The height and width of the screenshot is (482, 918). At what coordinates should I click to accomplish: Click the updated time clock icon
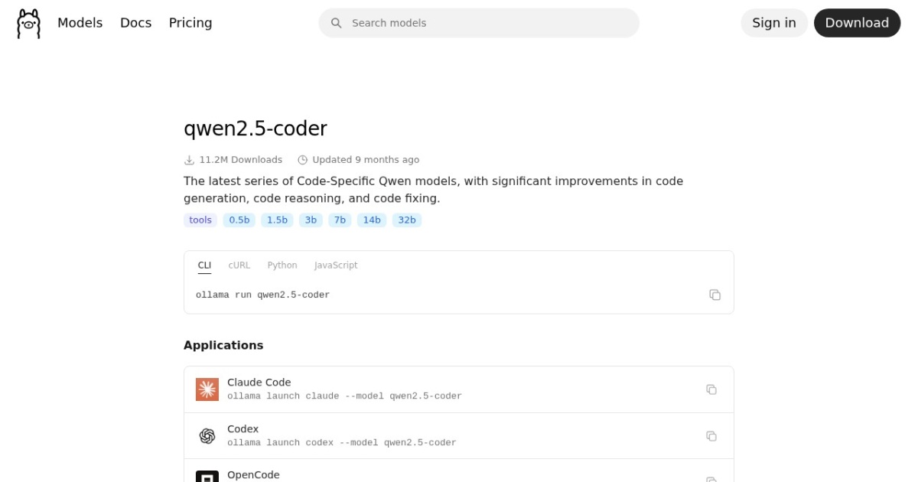302,159
